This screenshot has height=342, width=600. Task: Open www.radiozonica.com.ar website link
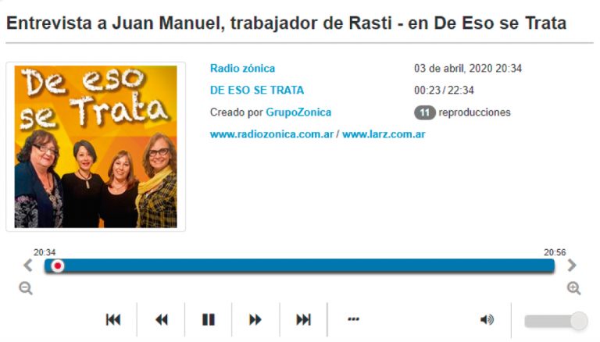pos(272,134)
